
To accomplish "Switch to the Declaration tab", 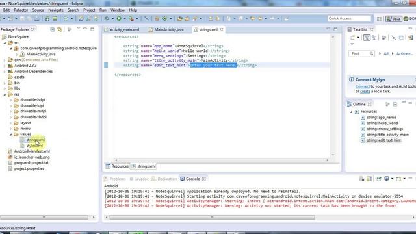I will pyautogui.click(x=164, y=179).
